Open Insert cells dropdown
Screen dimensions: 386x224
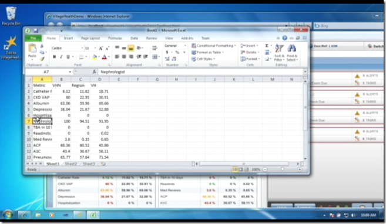coord(249,46)
